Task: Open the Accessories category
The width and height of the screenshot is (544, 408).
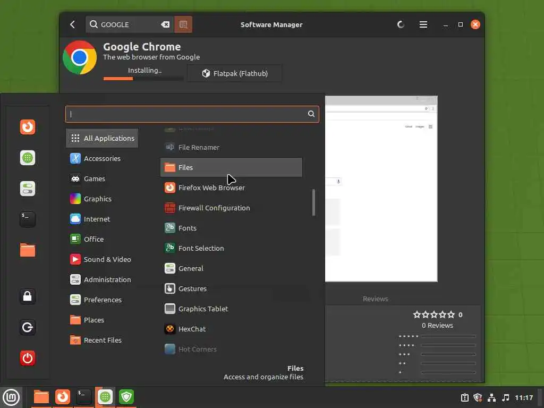Action: [x=102, y=158]
